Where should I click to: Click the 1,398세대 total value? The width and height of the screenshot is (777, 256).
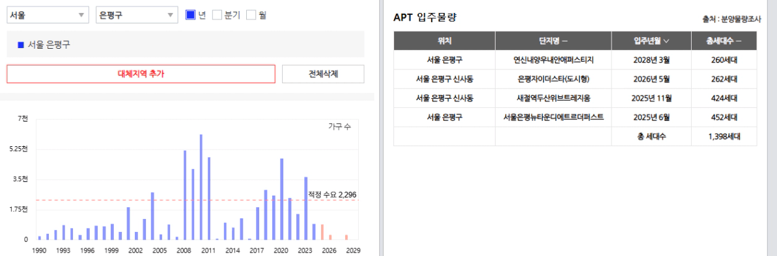coord(724,136)
